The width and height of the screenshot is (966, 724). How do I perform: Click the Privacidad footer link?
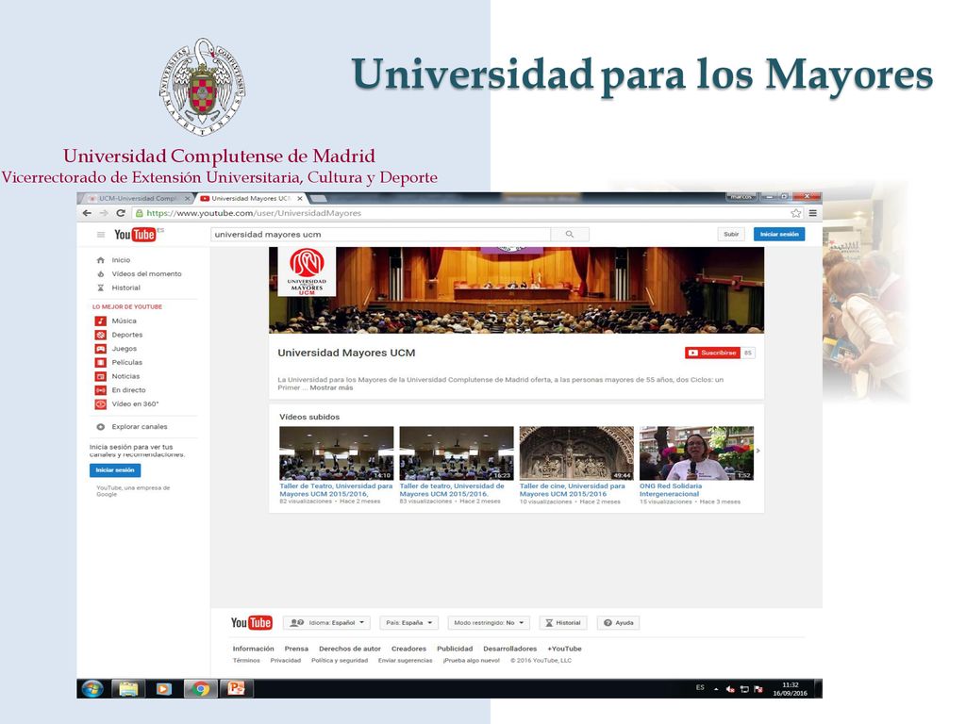pyautogui.click(x=286, y=661)
